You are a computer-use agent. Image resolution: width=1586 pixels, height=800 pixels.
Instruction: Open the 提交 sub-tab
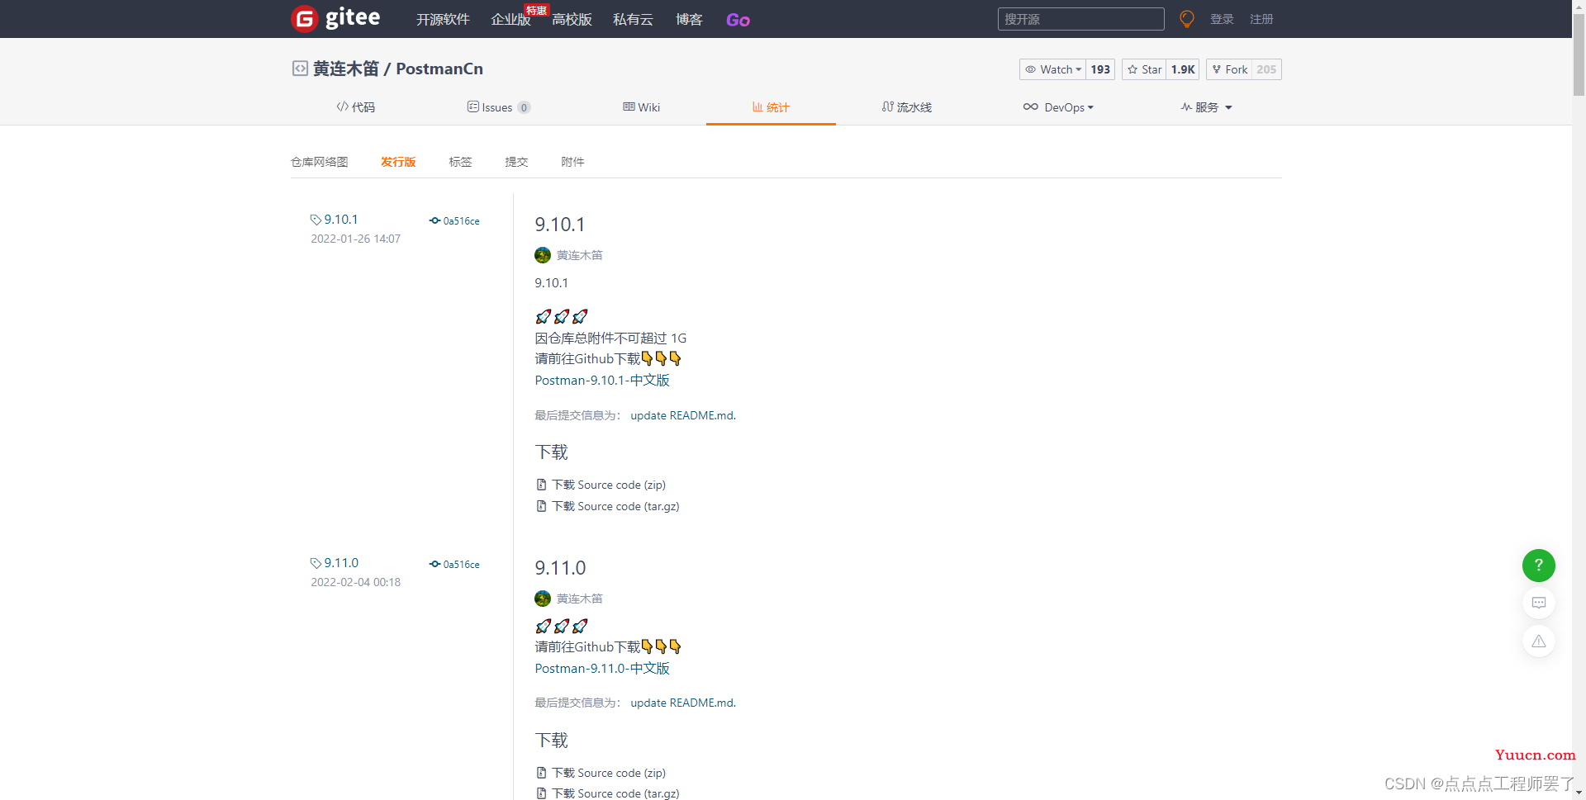coord(516,162)
